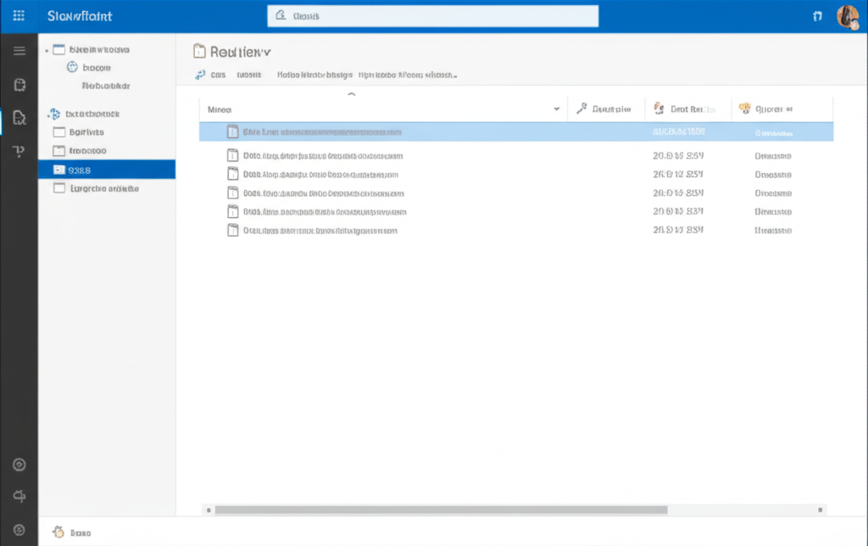Select the documents icon in the left rail
The width and height of the screenshot is (868, 546).
(19, 85)
